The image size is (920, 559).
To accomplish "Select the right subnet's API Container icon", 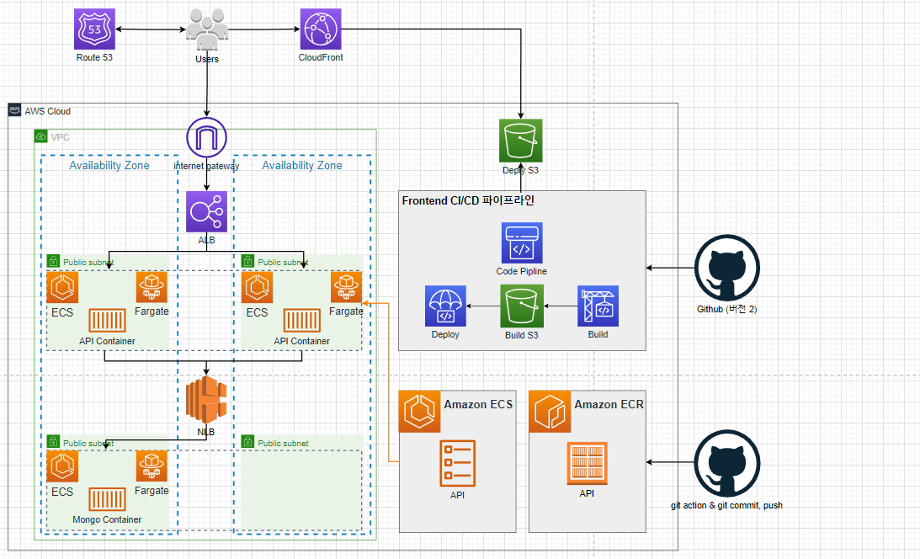I will coord(302,321).
